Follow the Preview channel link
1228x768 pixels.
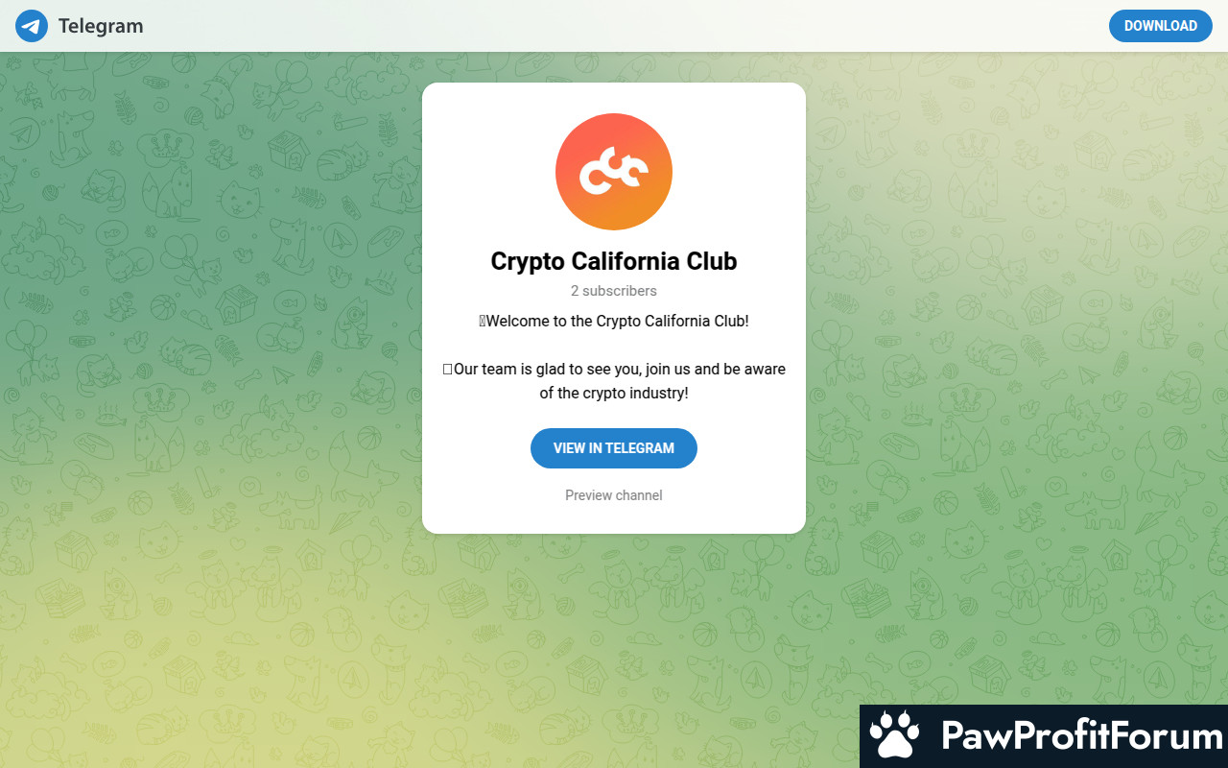pos(614,495)
